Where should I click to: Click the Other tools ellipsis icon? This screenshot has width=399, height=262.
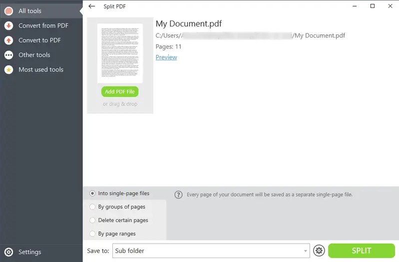(8, 55)
